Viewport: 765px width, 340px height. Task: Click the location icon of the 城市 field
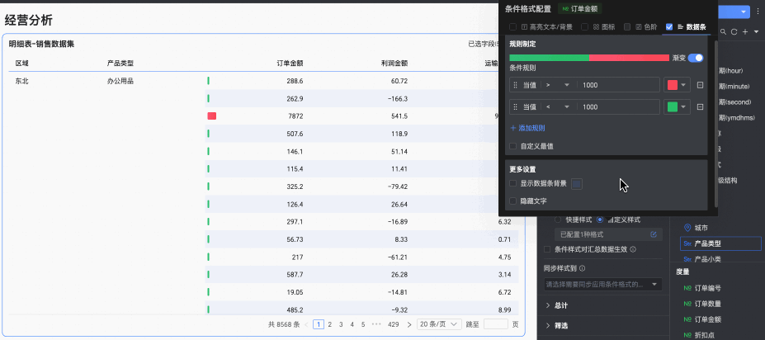[x=687, y=228]
